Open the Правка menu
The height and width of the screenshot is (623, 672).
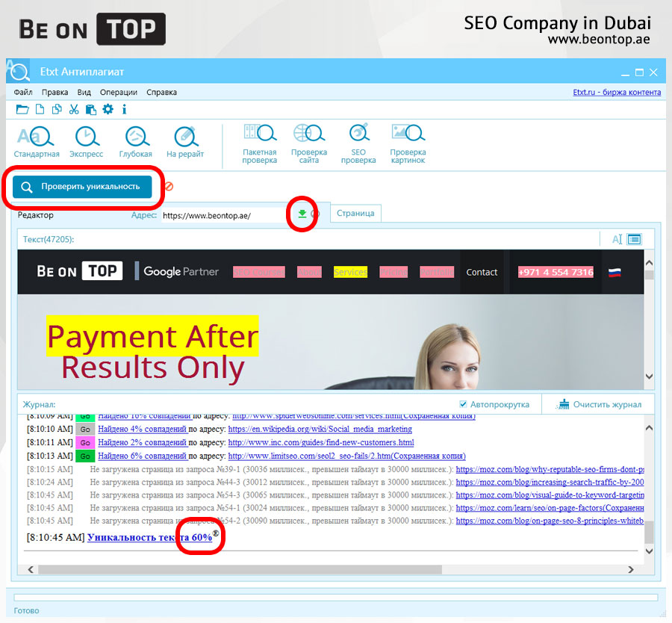[x=55, y=92]
